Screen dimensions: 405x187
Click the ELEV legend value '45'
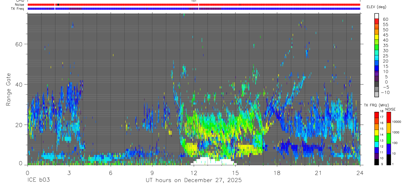click(x=386, y=35)
